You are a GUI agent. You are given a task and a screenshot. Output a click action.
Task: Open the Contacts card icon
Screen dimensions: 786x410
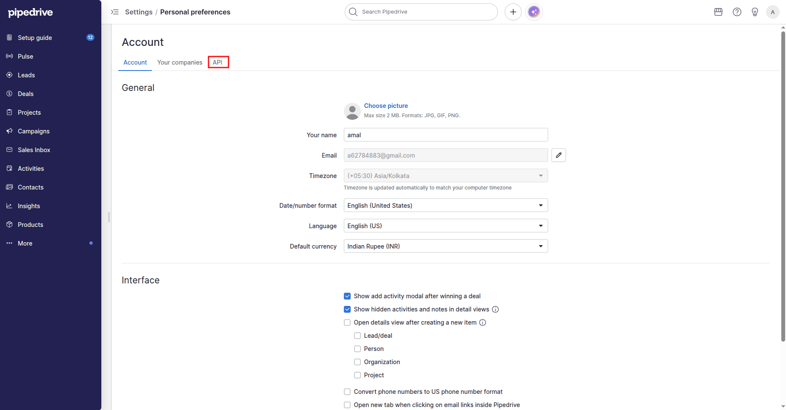9,187
